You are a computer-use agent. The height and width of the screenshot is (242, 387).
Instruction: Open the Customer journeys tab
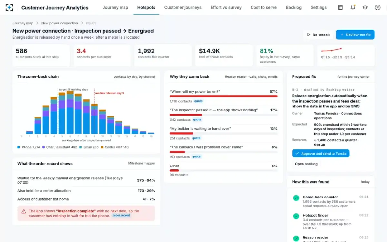[183, 7]
